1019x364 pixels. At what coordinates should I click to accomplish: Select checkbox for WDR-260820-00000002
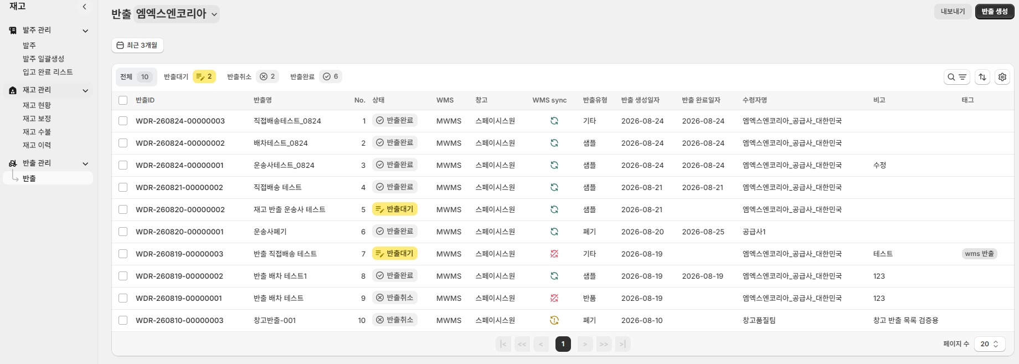click(123, 209)
